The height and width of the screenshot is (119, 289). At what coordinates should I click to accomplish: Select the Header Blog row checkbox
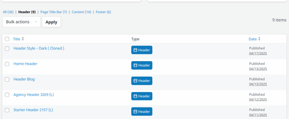coord(7,80)
